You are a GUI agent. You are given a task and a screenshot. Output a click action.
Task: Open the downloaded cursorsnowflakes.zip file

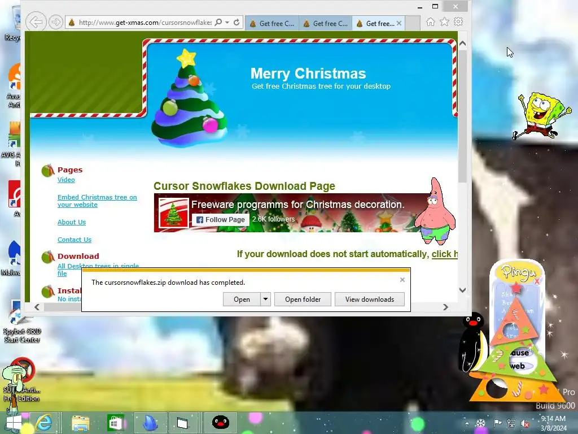coord(242,300)
